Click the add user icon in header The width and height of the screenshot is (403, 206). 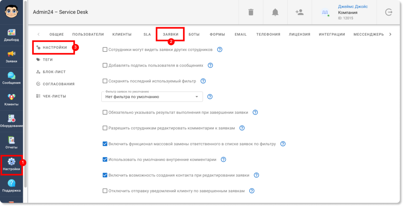(300, 12)
